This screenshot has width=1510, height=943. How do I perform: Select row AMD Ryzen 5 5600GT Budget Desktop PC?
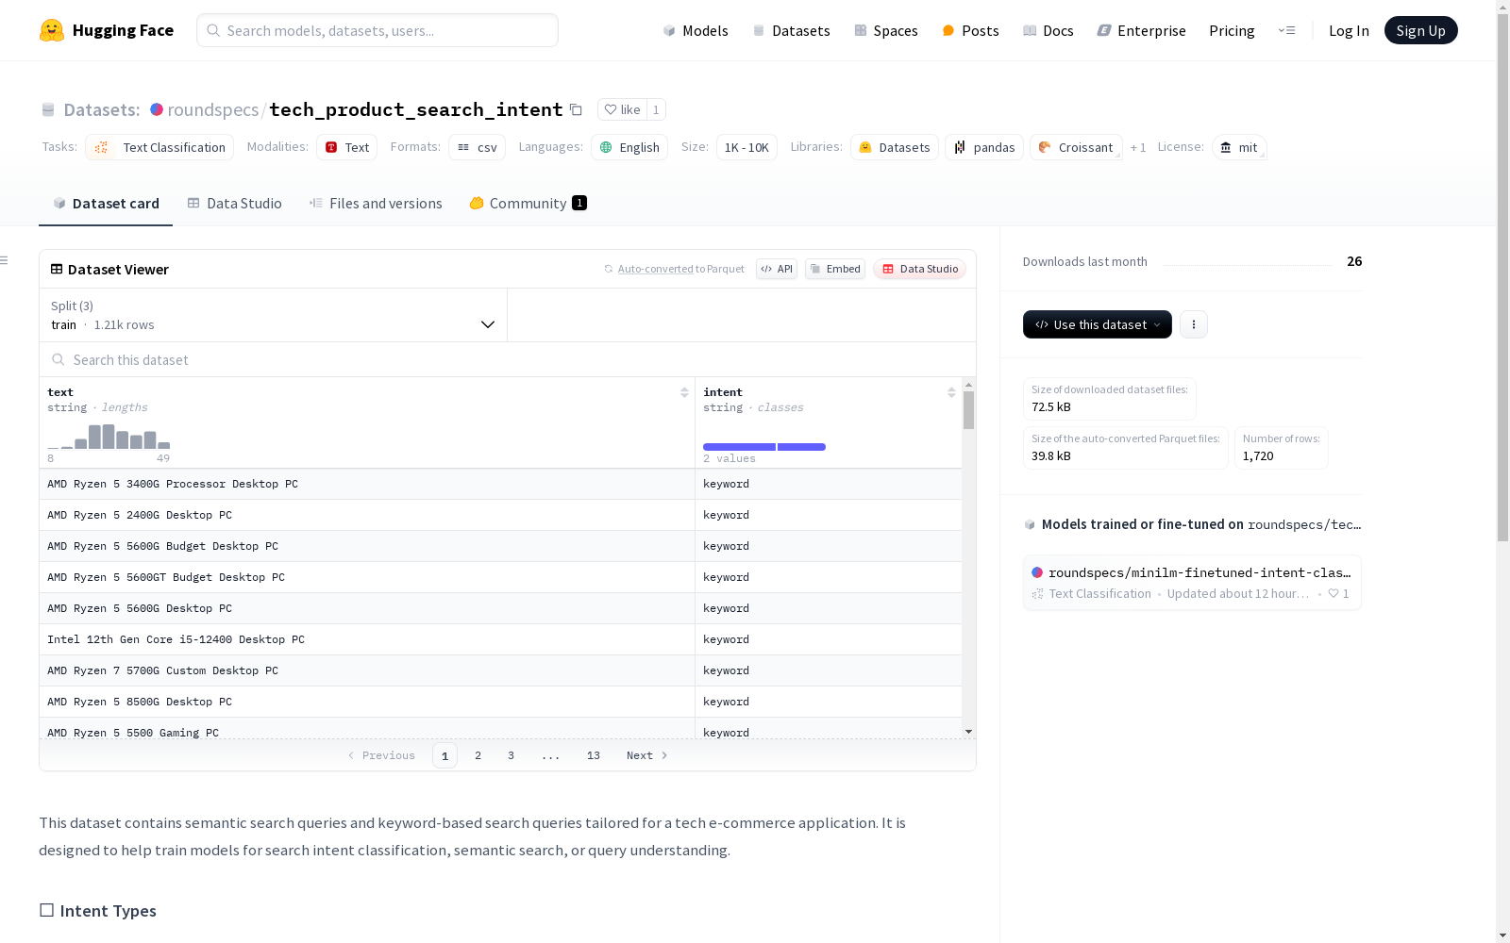[500, 577]
